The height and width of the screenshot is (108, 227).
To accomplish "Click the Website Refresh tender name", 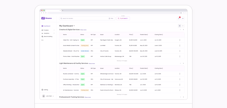I will (x=71, y=51).
